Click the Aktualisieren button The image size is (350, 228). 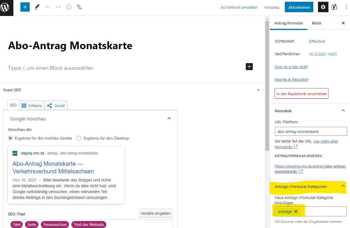299,7
